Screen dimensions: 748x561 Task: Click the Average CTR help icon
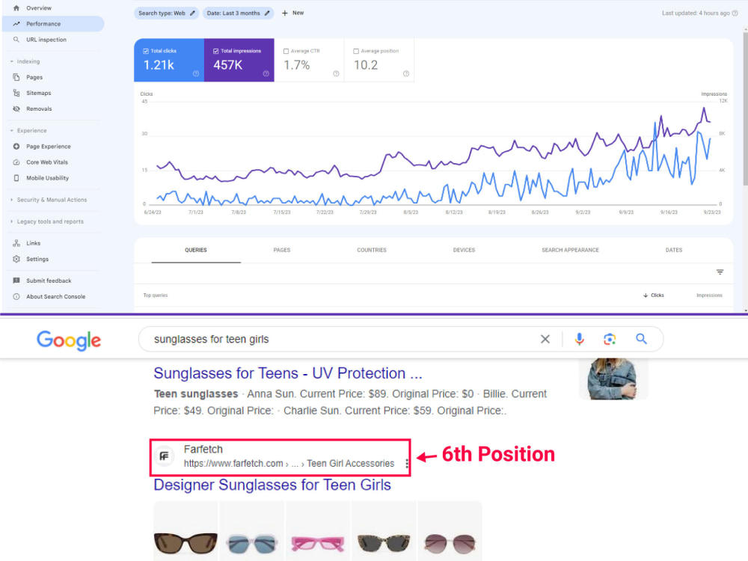tap(336, 73)
